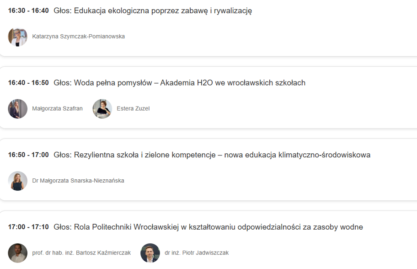
Task: Click Estera Zuzel's avatar photo
Action: pyautogui.click(x=102, y=109)
